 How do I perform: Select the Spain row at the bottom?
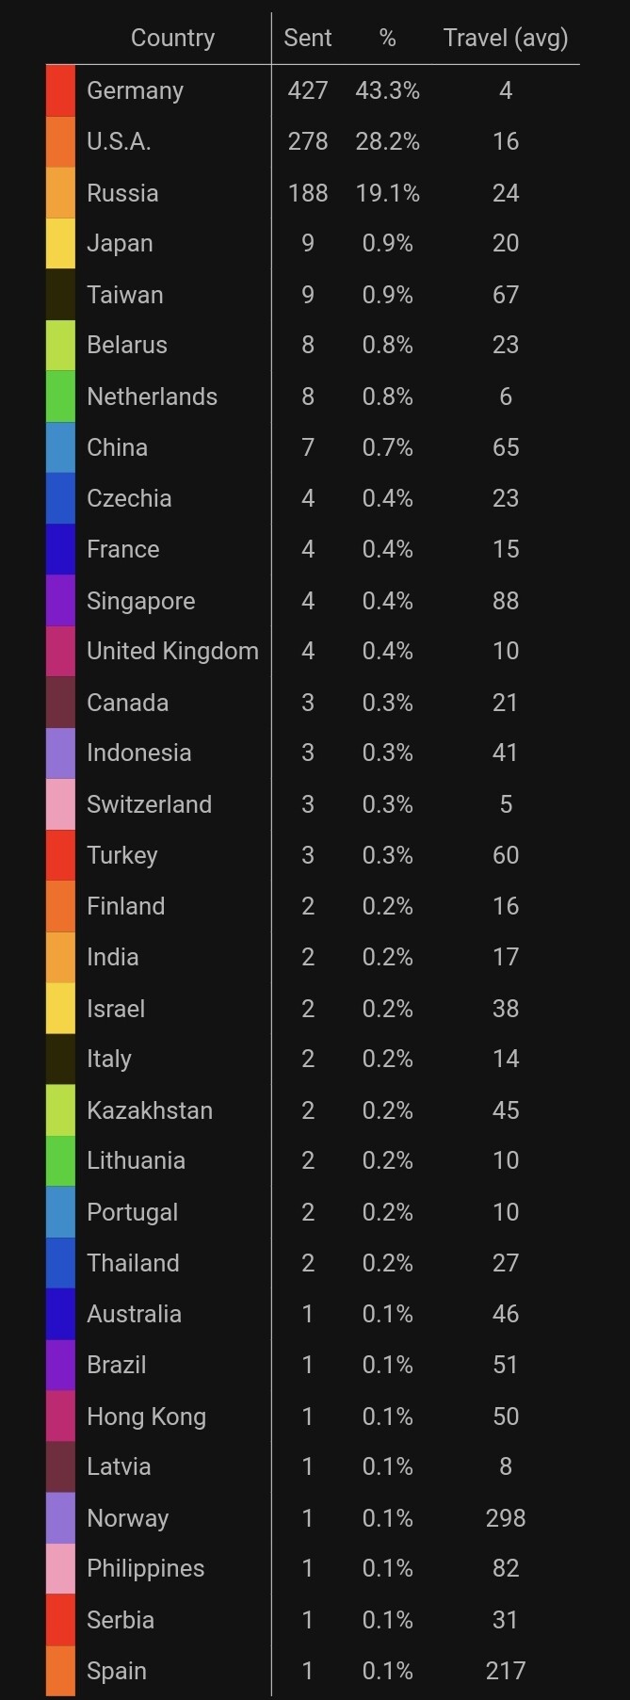click(x=313, y=1671)
